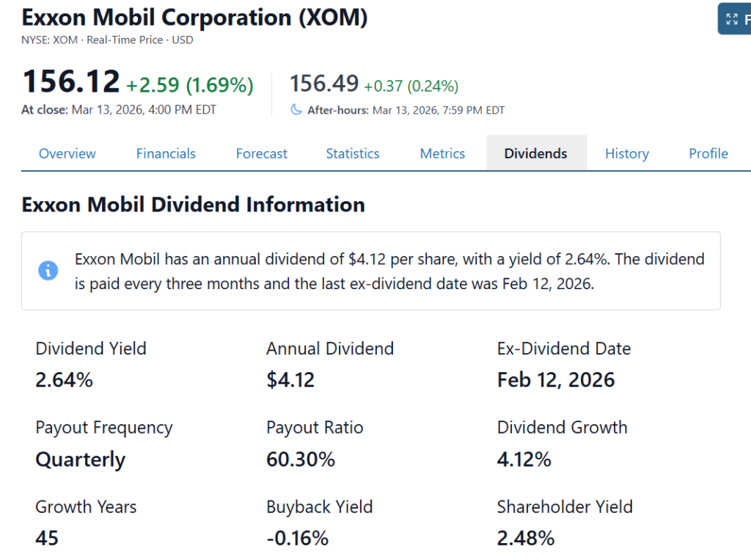Viewport: 751px width, 560px height.
Task: Click the after-hours moon icon
Action: point(296,109)
